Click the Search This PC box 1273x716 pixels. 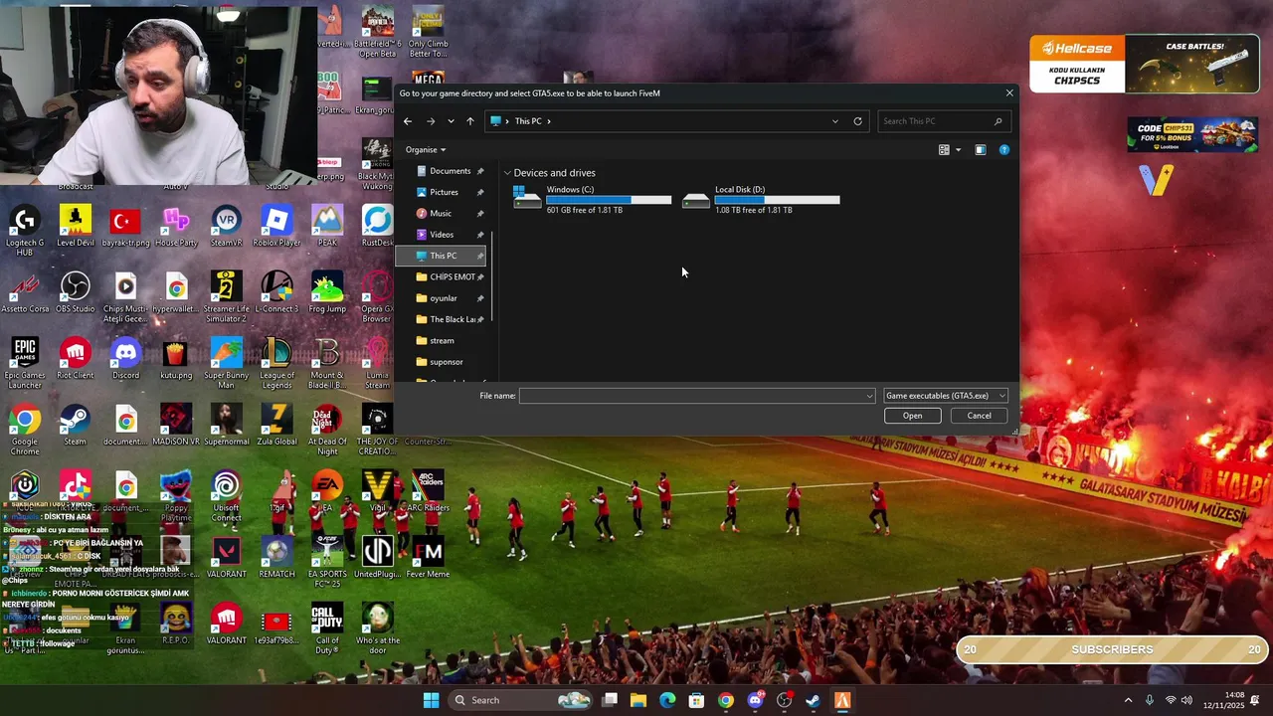[x=943, y=121]
